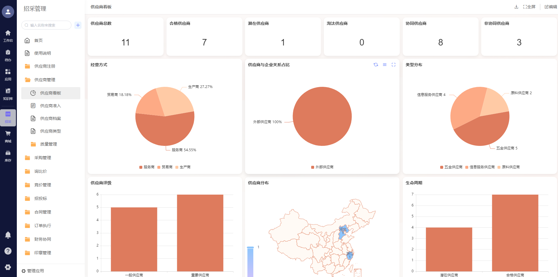Click 全屏 to enter fullscreen

529,7
